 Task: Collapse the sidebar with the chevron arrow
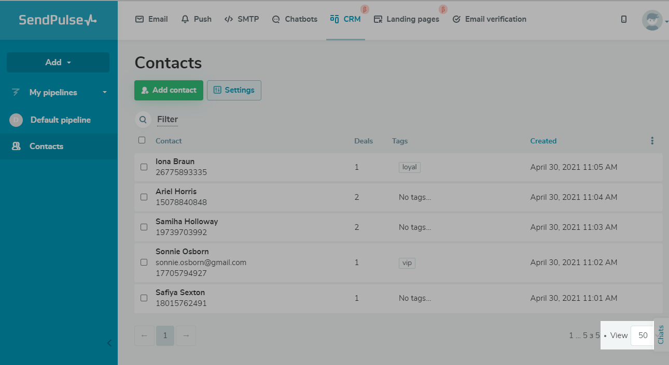(109, 343)
